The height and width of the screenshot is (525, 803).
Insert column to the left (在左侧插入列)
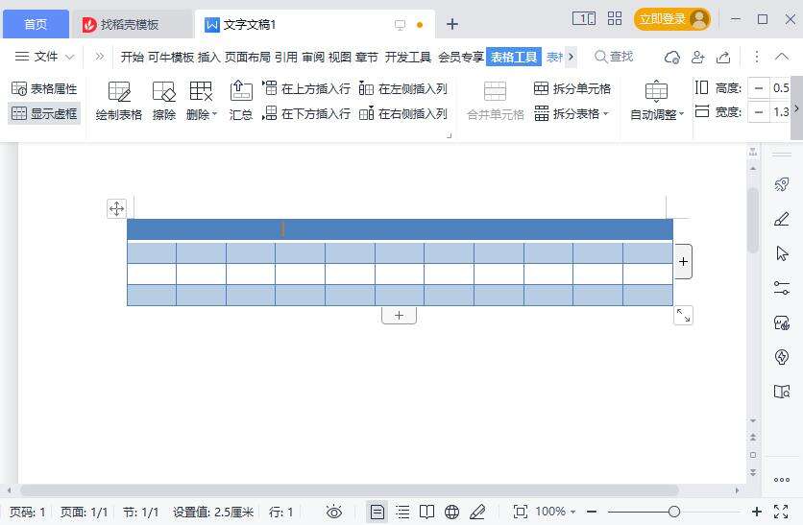[x=403, y=88]
